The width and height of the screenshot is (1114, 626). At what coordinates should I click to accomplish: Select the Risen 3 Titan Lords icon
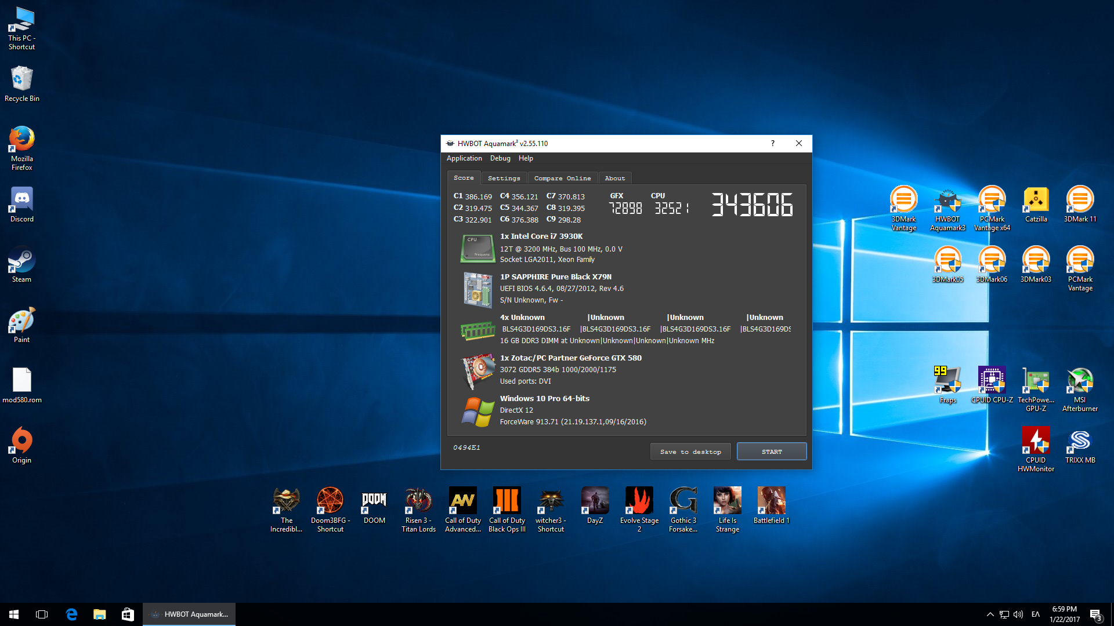click(x=418, y=509)
